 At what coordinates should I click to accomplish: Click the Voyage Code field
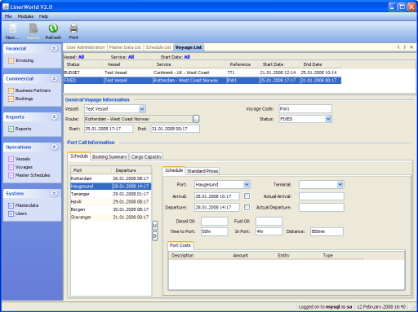click(305, 109)
